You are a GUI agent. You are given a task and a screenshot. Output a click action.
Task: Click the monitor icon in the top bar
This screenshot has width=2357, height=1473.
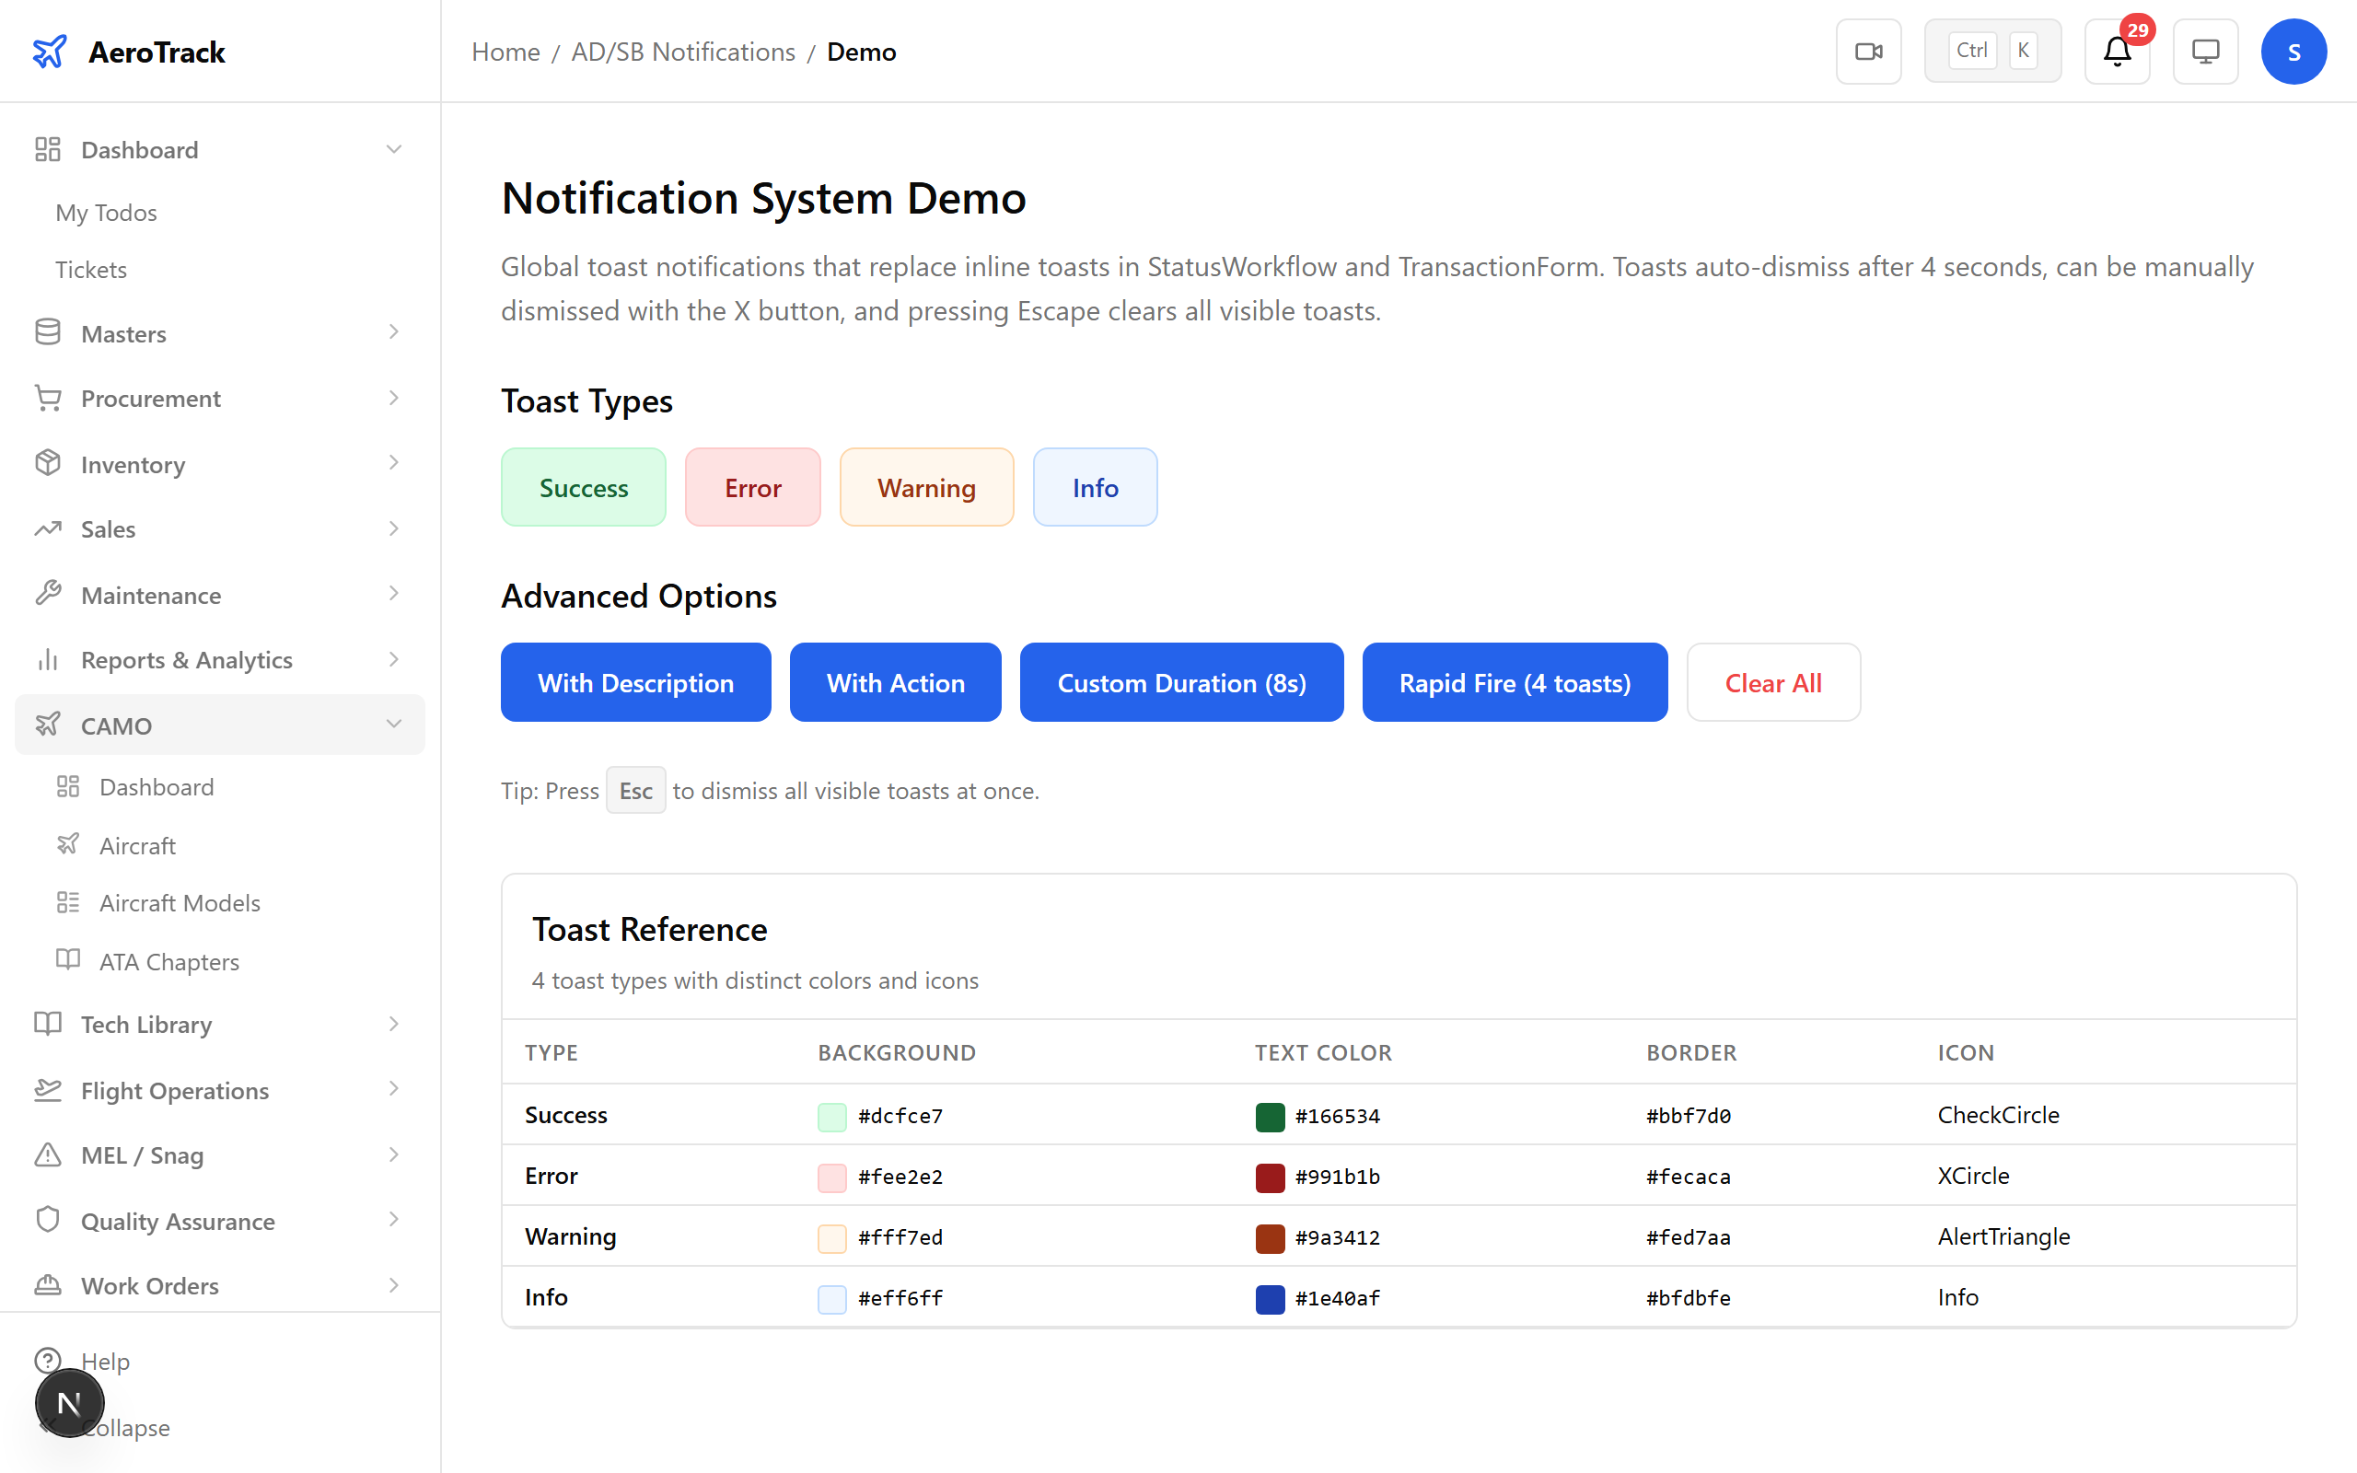click(x=2205, y=51)
